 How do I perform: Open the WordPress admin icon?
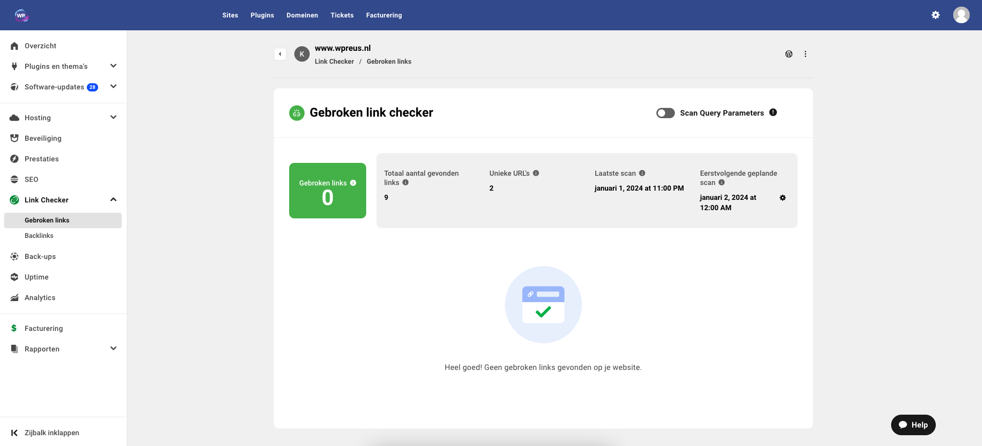[x=789, y=54]
